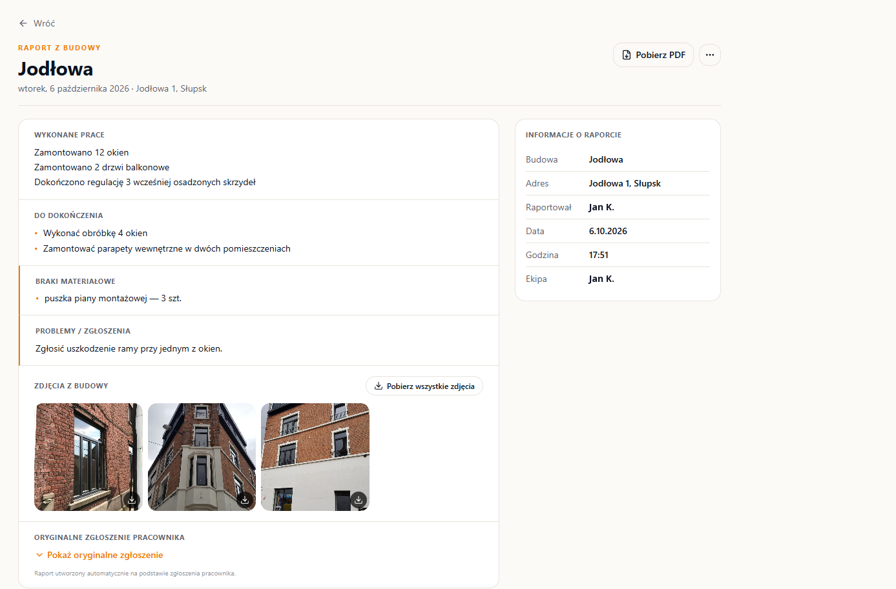Click item 'Wykonać obróbkę 4 okien'
Viewport: 896px width, 589px height.
tap(95, 233)
